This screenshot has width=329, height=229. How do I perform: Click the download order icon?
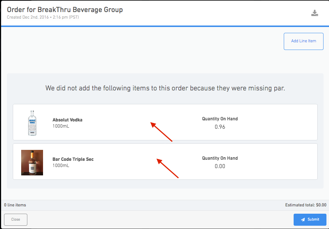(x=314, y=13)
